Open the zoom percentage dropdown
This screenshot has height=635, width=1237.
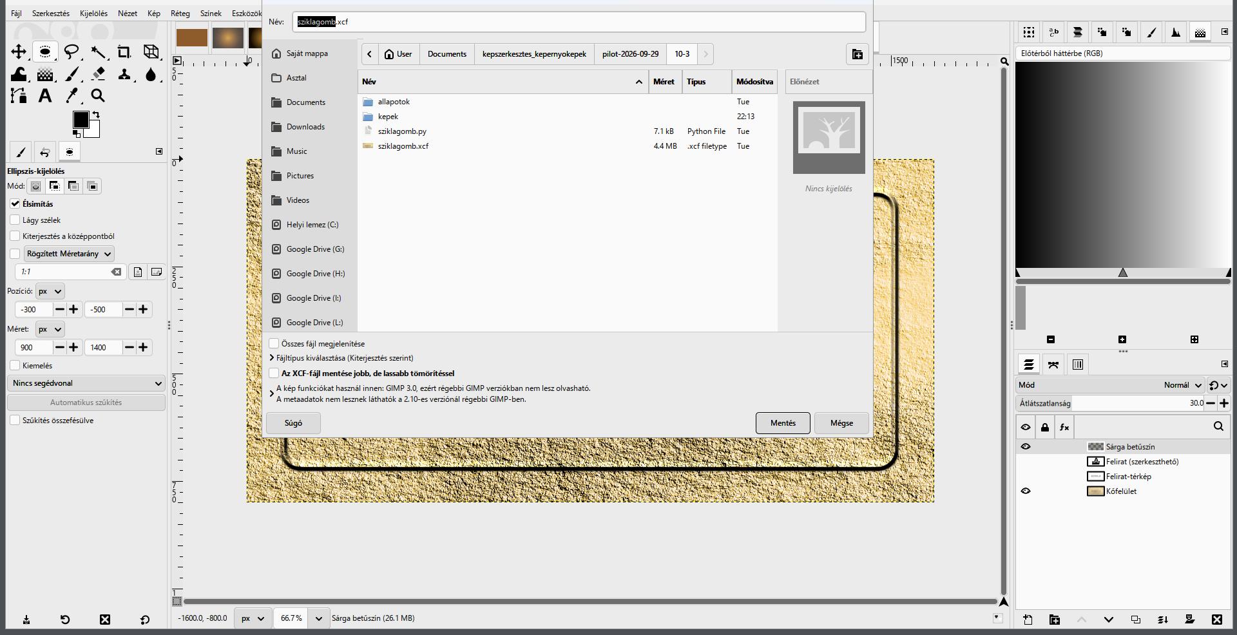pos(318,618)
